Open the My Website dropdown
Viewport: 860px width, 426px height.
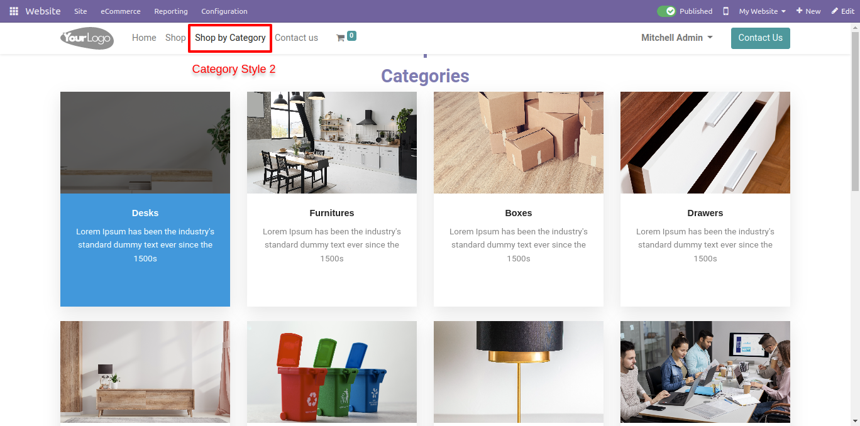pos(763,11)
